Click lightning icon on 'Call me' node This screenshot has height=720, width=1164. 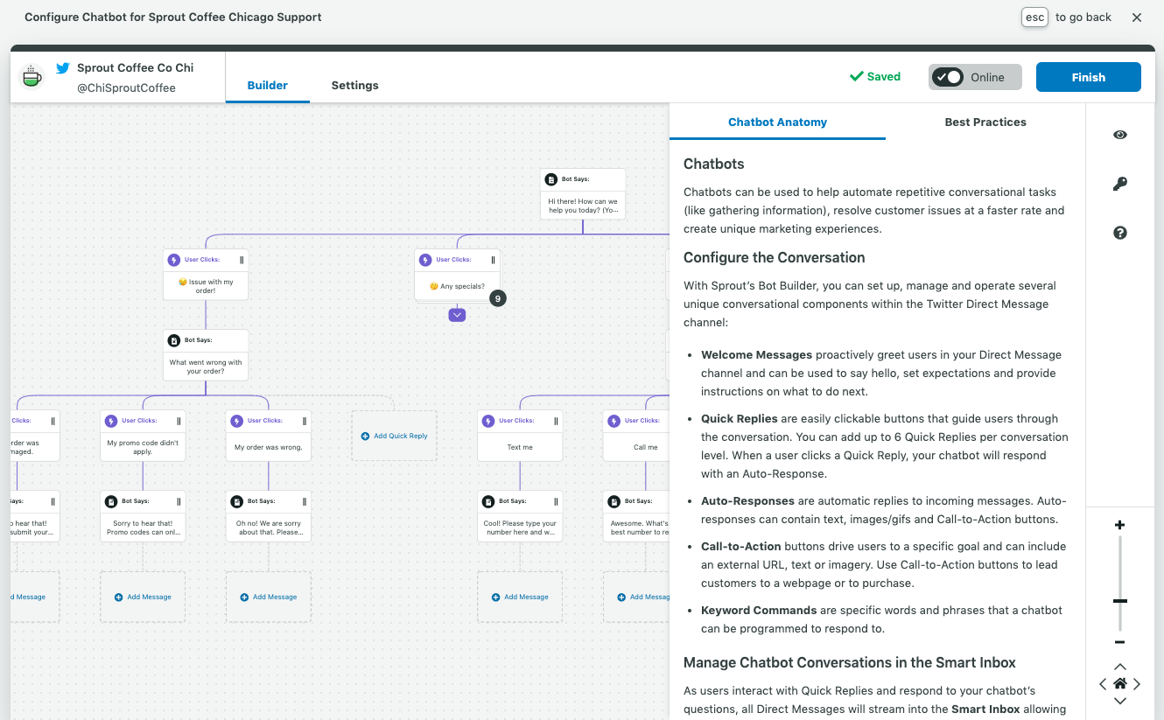tap(614, 421)
